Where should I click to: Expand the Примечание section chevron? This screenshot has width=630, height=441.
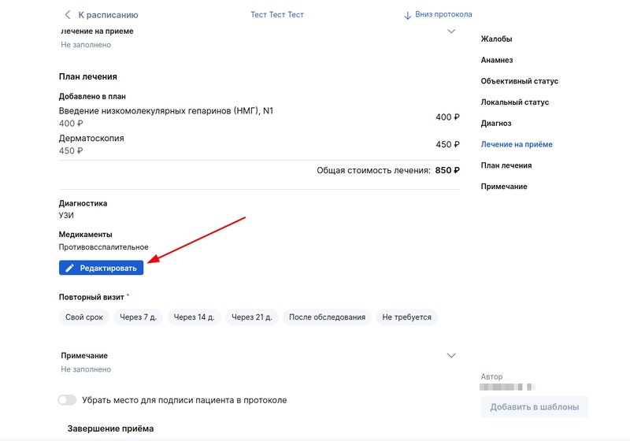(451, 355)
